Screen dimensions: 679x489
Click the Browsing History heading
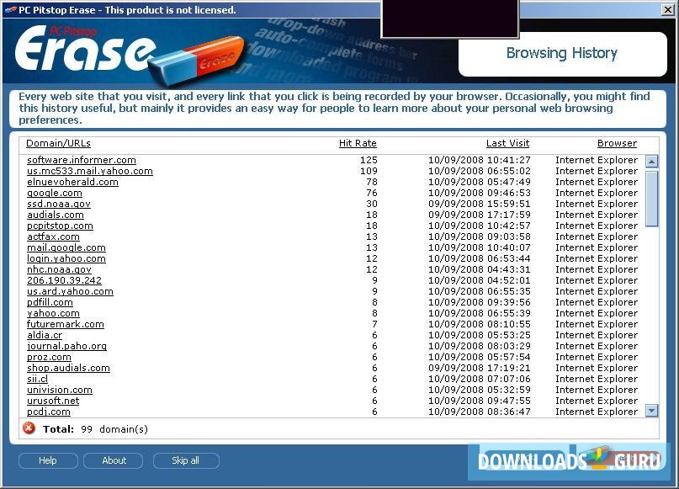tap(562, 53)
